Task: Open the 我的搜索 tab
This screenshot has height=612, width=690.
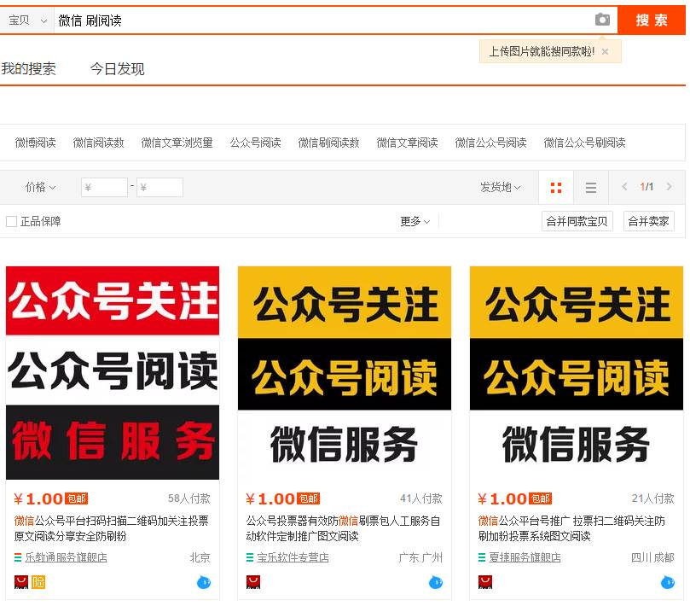Action: click(x=29, y=69)
